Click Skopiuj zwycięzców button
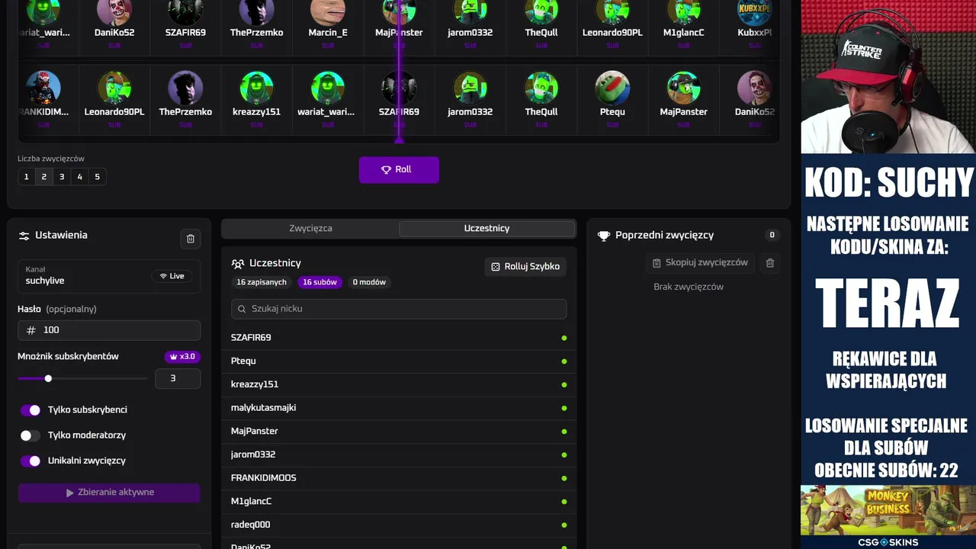Screen dimensions: 976x549 (700, 263)
